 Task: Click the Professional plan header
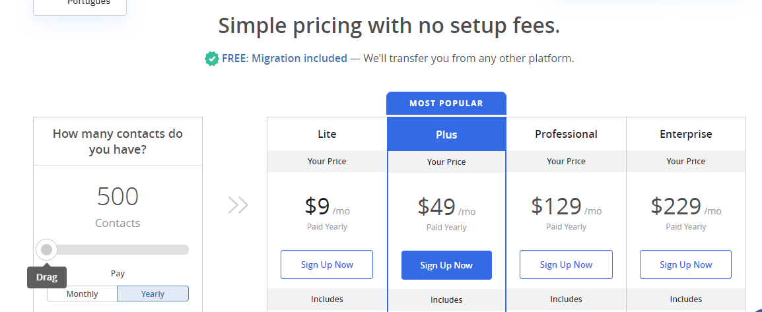point(566,134)
